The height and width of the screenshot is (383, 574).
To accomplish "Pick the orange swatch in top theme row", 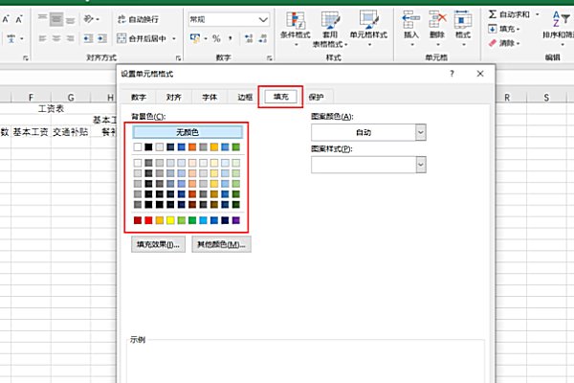I will tap(192, 146).
